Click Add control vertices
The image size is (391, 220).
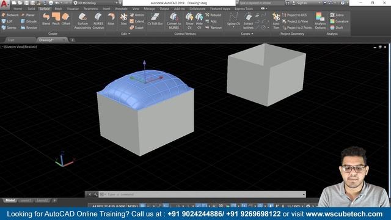[211, 21]
